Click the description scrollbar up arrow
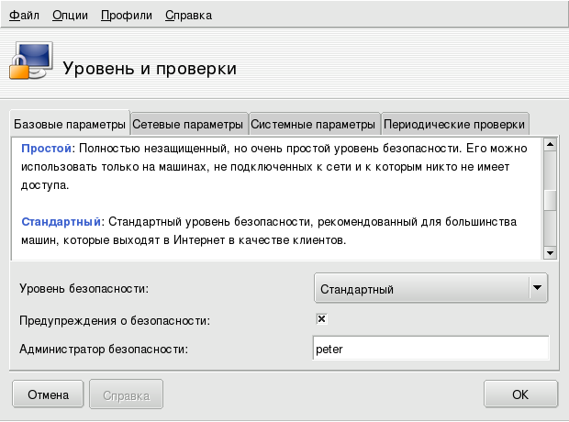The width and height of the screenshot is (569, 422). pos(551,145)
